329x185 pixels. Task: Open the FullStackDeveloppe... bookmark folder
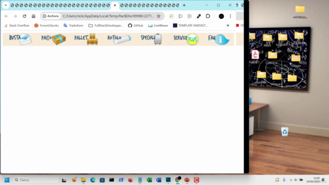[105, 25]
